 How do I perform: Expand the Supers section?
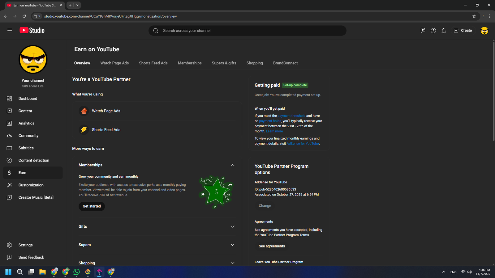[x=232, y=245]
